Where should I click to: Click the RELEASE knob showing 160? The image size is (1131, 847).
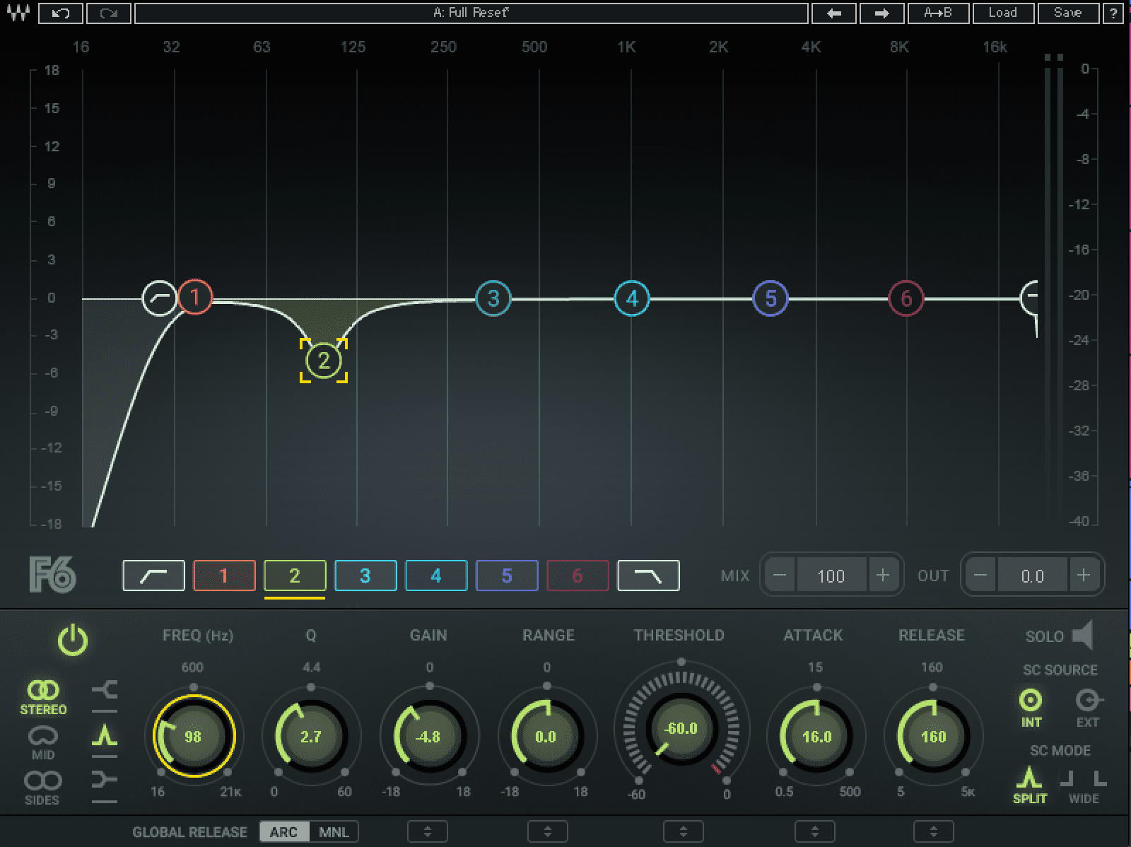click(x=933, y=736)
